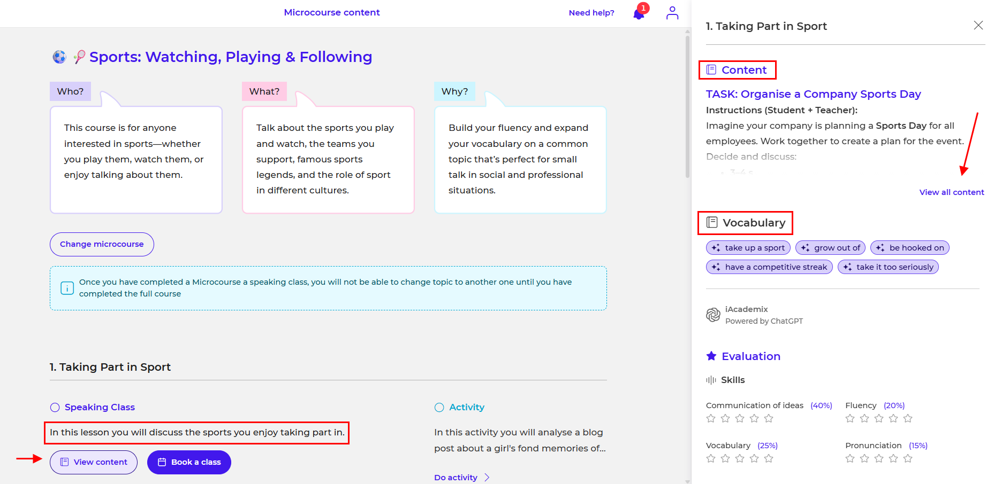Click the Vocabulary section book icon
This screenshot has width=994, height=484.
tap(712, 223)
